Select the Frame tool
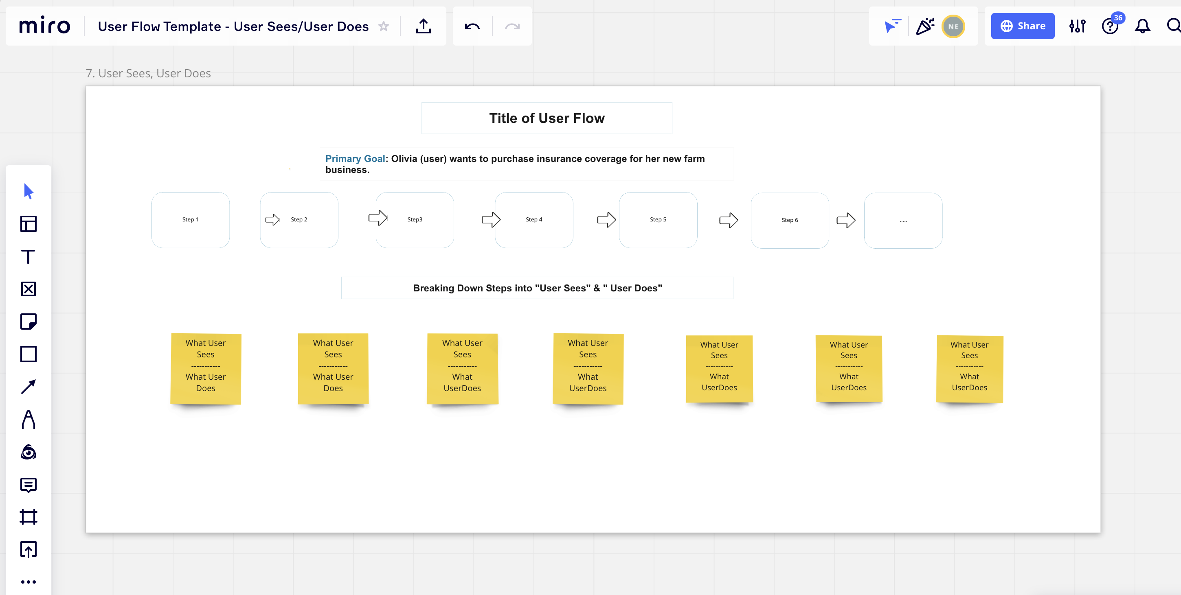1181x595 pixels. point(29,517)
